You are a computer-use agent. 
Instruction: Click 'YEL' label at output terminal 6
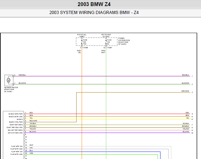click(187, 118)
